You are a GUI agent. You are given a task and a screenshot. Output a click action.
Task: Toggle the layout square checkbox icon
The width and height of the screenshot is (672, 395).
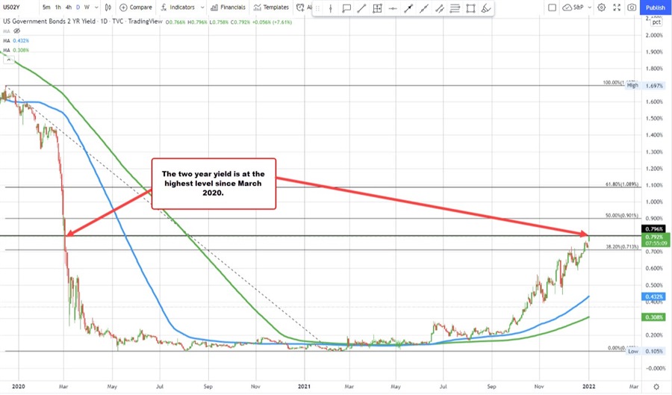(551, 7)
